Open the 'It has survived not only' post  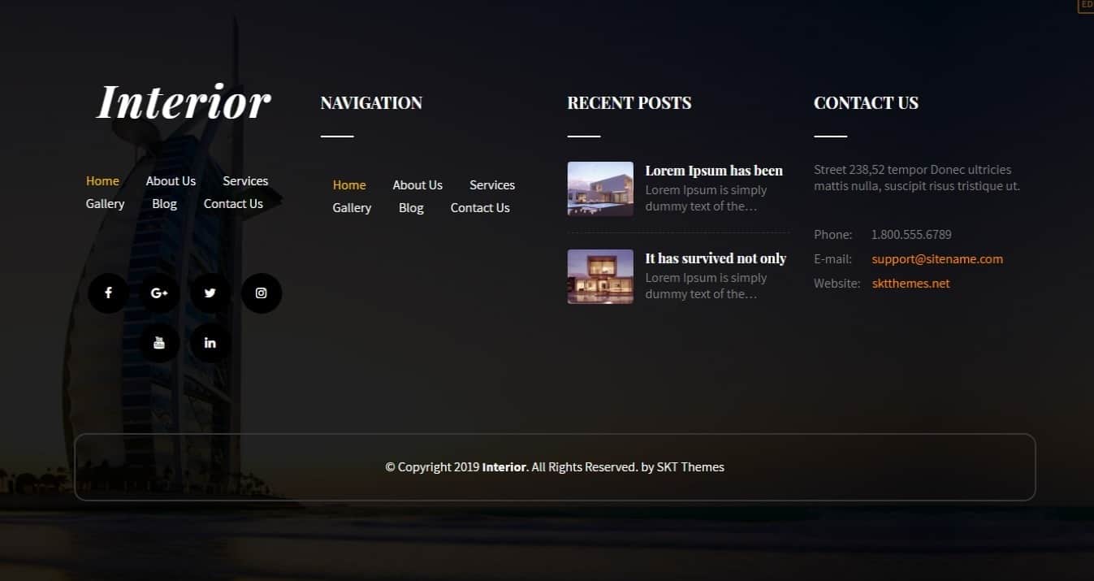click(x=716, y=258)
